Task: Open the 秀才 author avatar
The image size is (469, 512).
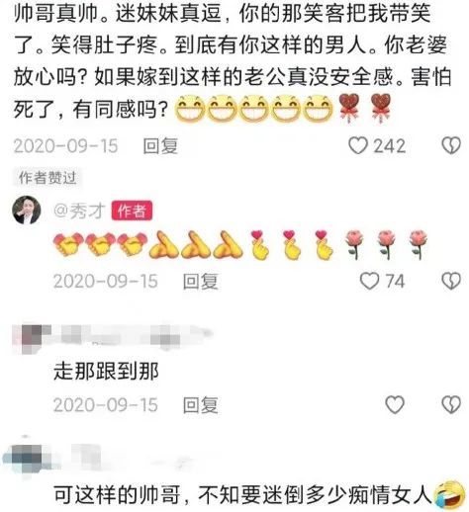Action: [27, 210]
